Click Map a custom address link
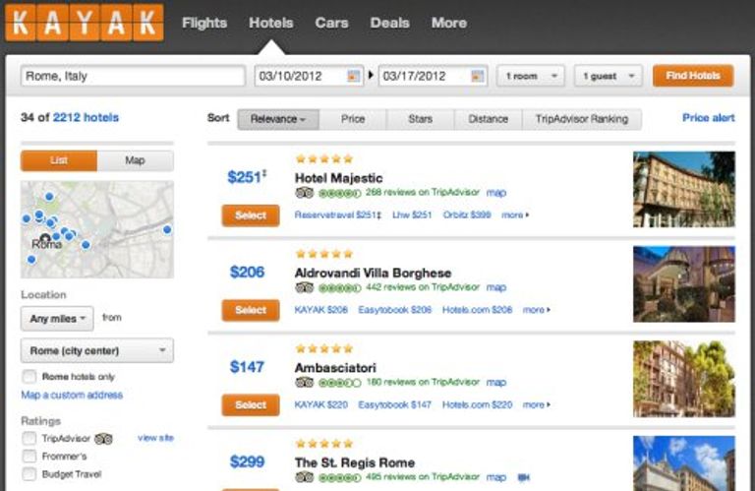 (x=72, y=396)
